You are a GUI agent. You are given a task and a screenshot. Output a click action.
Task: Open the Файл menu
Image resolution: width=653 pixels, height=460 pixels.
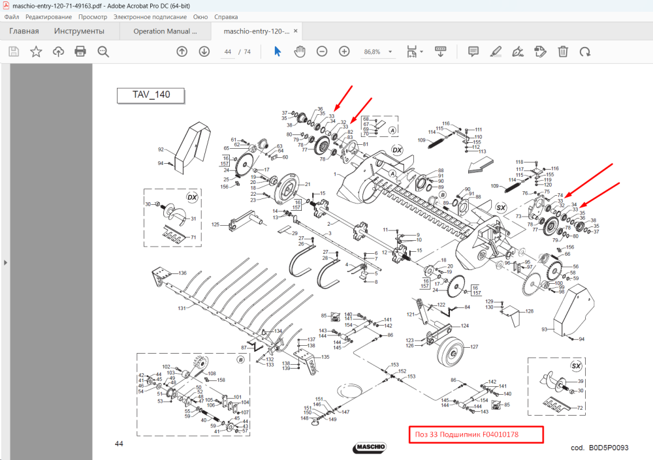click(12, 17)
